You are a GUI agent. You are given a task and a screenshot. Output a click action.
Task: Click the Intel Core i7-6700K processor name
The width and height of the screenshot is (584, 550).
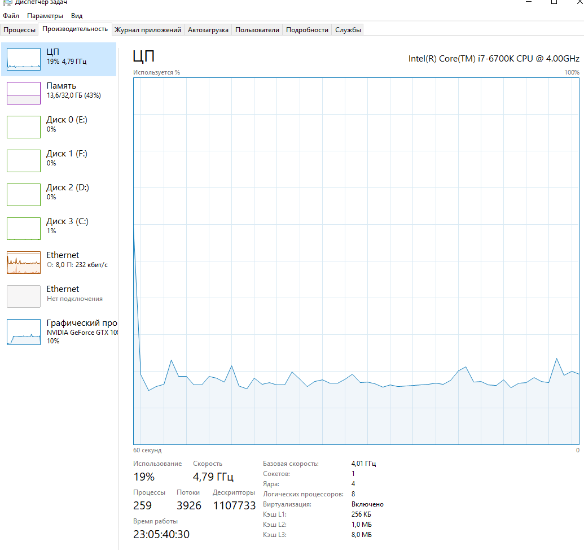coord(494,59)
